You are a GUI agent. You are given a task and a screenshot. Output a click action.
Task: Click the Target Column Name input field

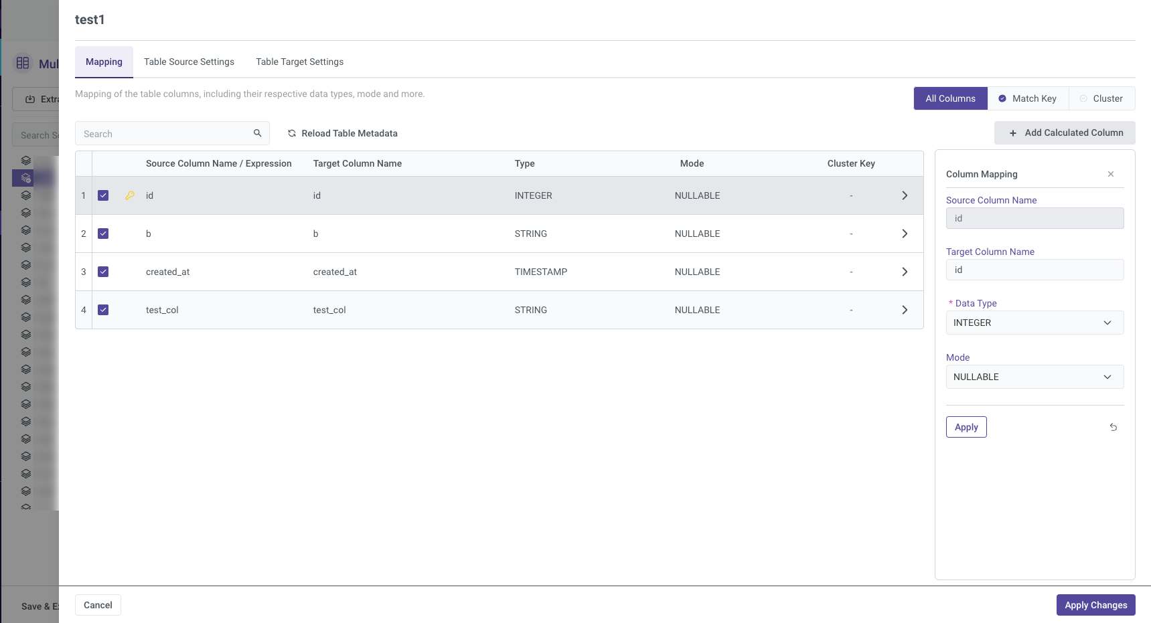(x=1034, y=270)
